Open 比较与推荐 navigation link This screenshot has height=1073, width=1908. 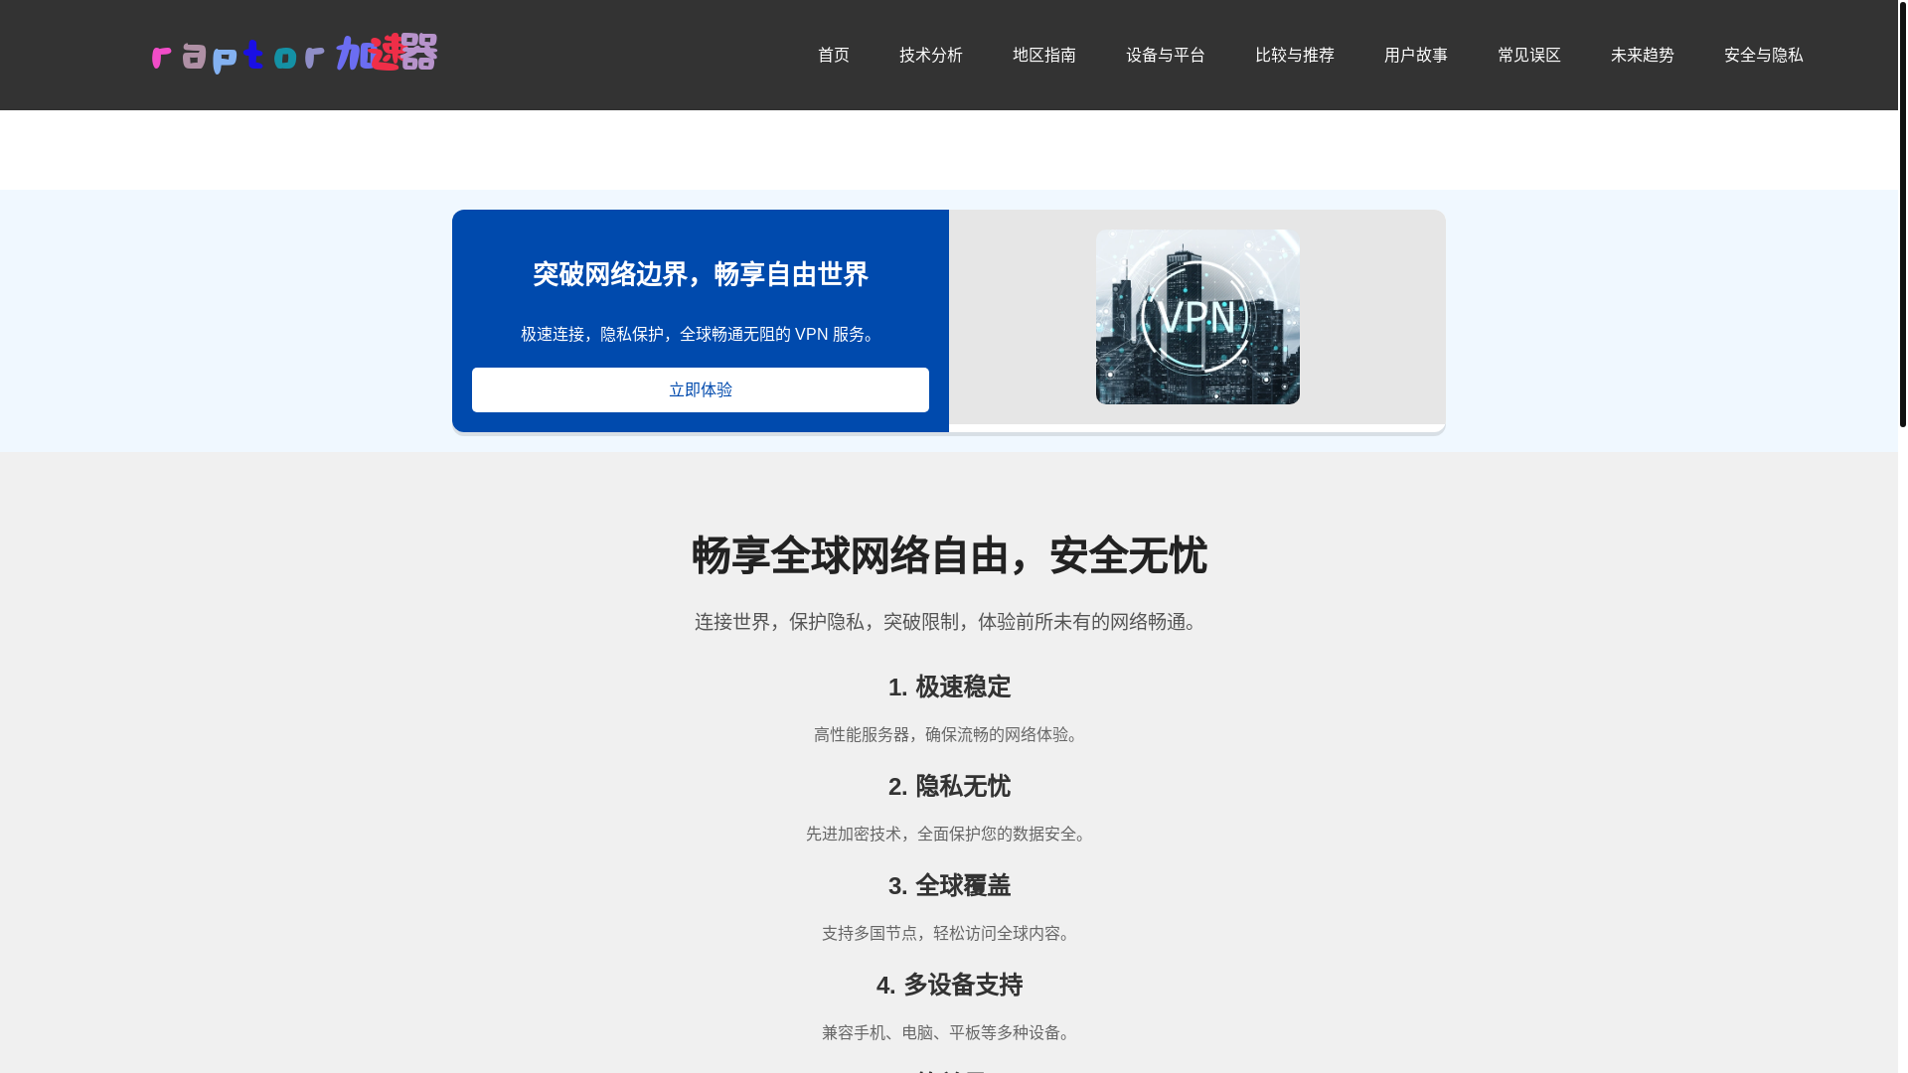pos(1295,55)
